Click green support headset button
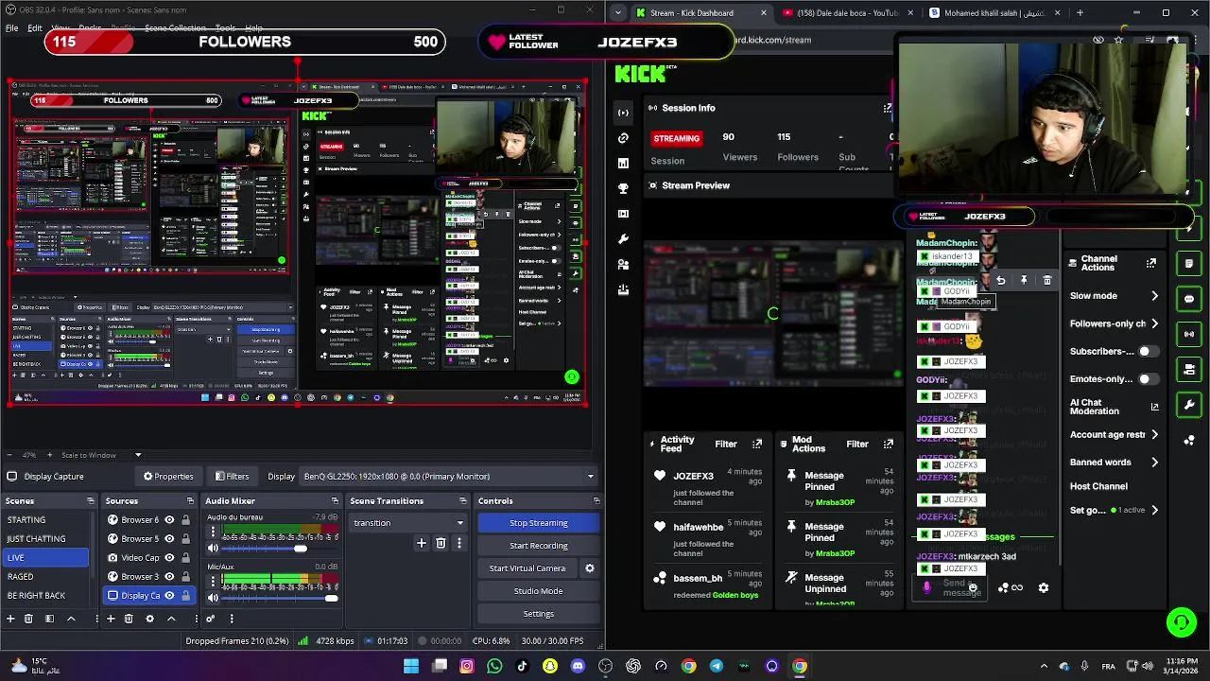 click(x=1181, y=621)
